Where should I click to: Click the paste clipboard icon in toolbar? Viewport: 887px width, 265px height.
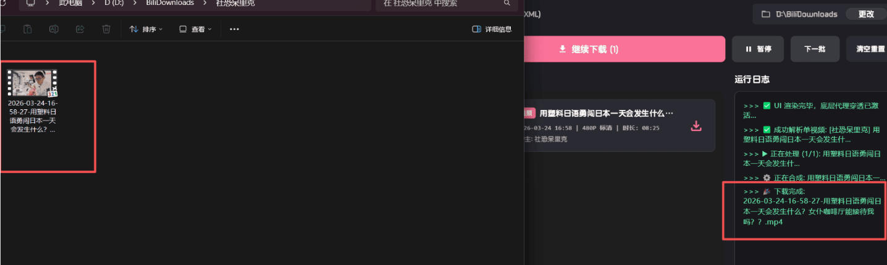point(27,29)
